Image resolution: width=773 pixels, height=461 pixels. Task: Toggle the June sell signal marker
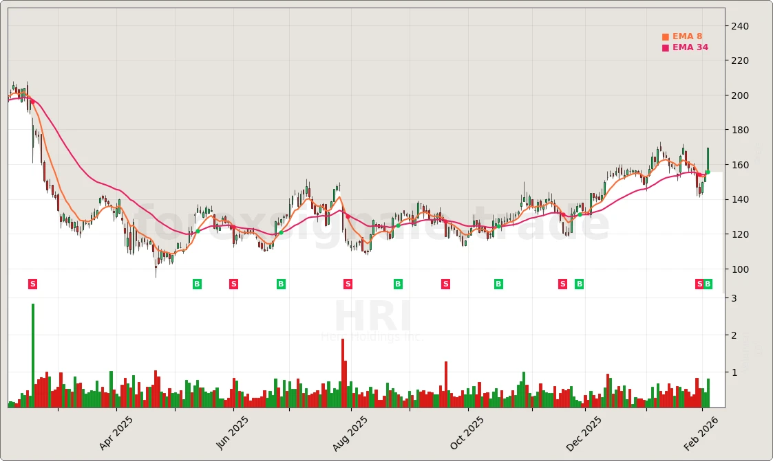(x=234, y=283)
